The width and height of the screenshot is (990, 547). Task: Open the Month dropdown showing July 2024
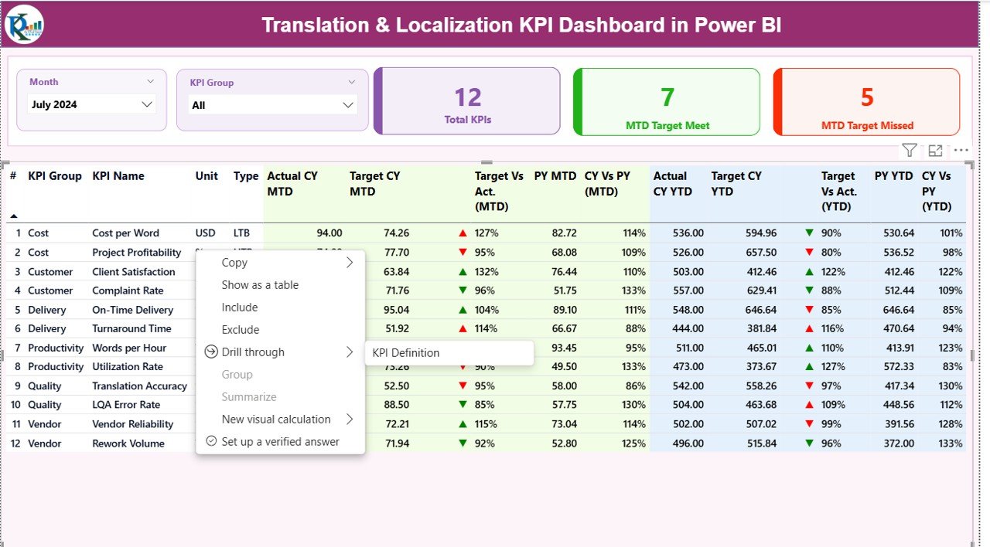tap(92, 104)
